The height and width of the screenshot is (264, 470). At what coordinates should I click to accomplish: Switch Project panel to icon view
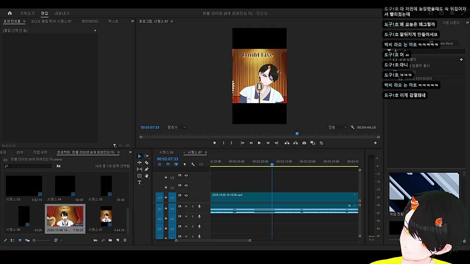[20, 241]
